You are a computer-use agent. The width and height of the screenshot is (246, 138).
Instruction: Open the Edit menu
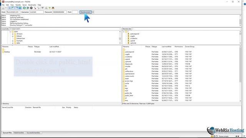7,5
